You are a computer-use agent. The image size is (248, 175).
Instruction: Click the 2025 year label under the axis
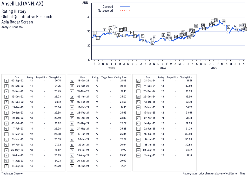click(x=214, y=68)
